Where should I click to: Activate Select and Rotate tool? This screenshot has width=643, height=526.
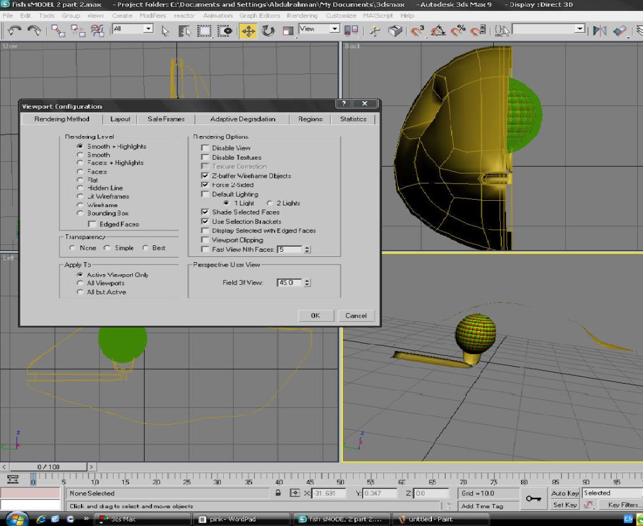click(268, 31)
